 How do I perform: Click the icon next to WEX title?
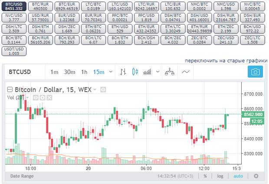[x=103, y=90]
